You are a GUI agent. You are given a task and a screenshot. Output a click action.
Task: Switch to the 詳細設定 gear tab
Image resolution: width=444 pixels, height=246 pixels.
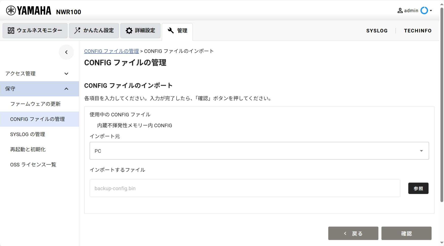[140, 31]
